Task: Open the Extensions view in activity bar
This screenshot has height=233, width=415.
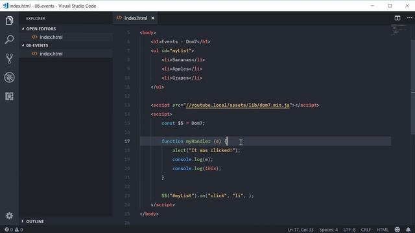Action: coord(9,96)
